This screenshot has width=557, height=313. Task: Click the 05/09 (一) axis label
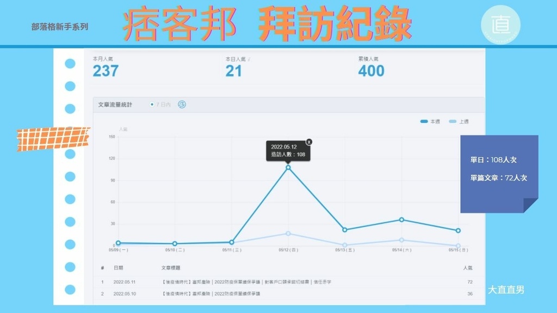pos(118,250)
